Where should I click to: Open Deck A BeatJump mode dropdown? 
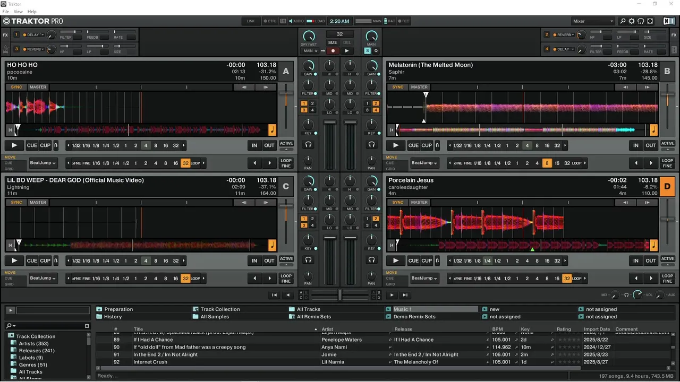43,163
